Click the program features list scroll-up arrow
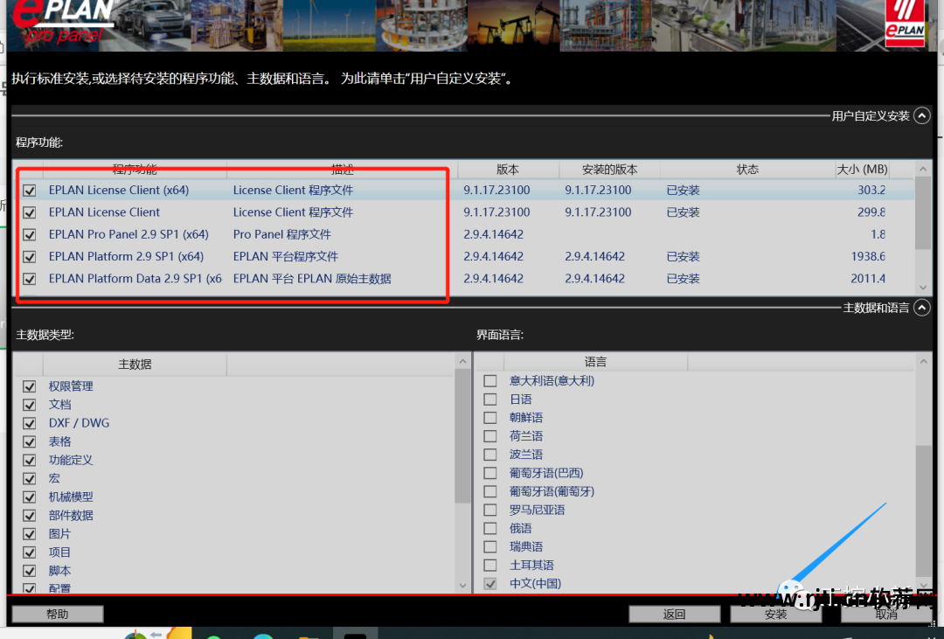 click(923, 170)
